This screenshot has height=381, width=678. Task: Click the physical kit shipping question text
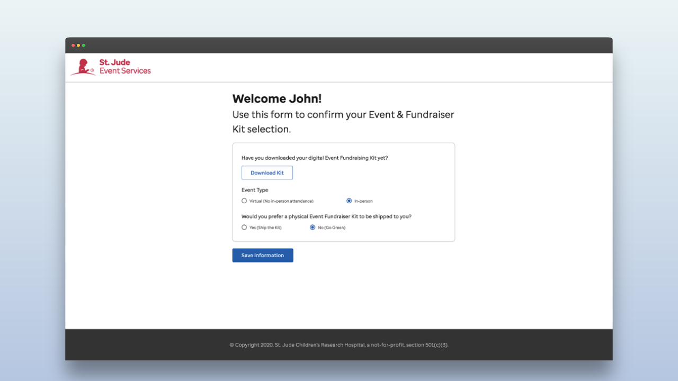(326, 216)
